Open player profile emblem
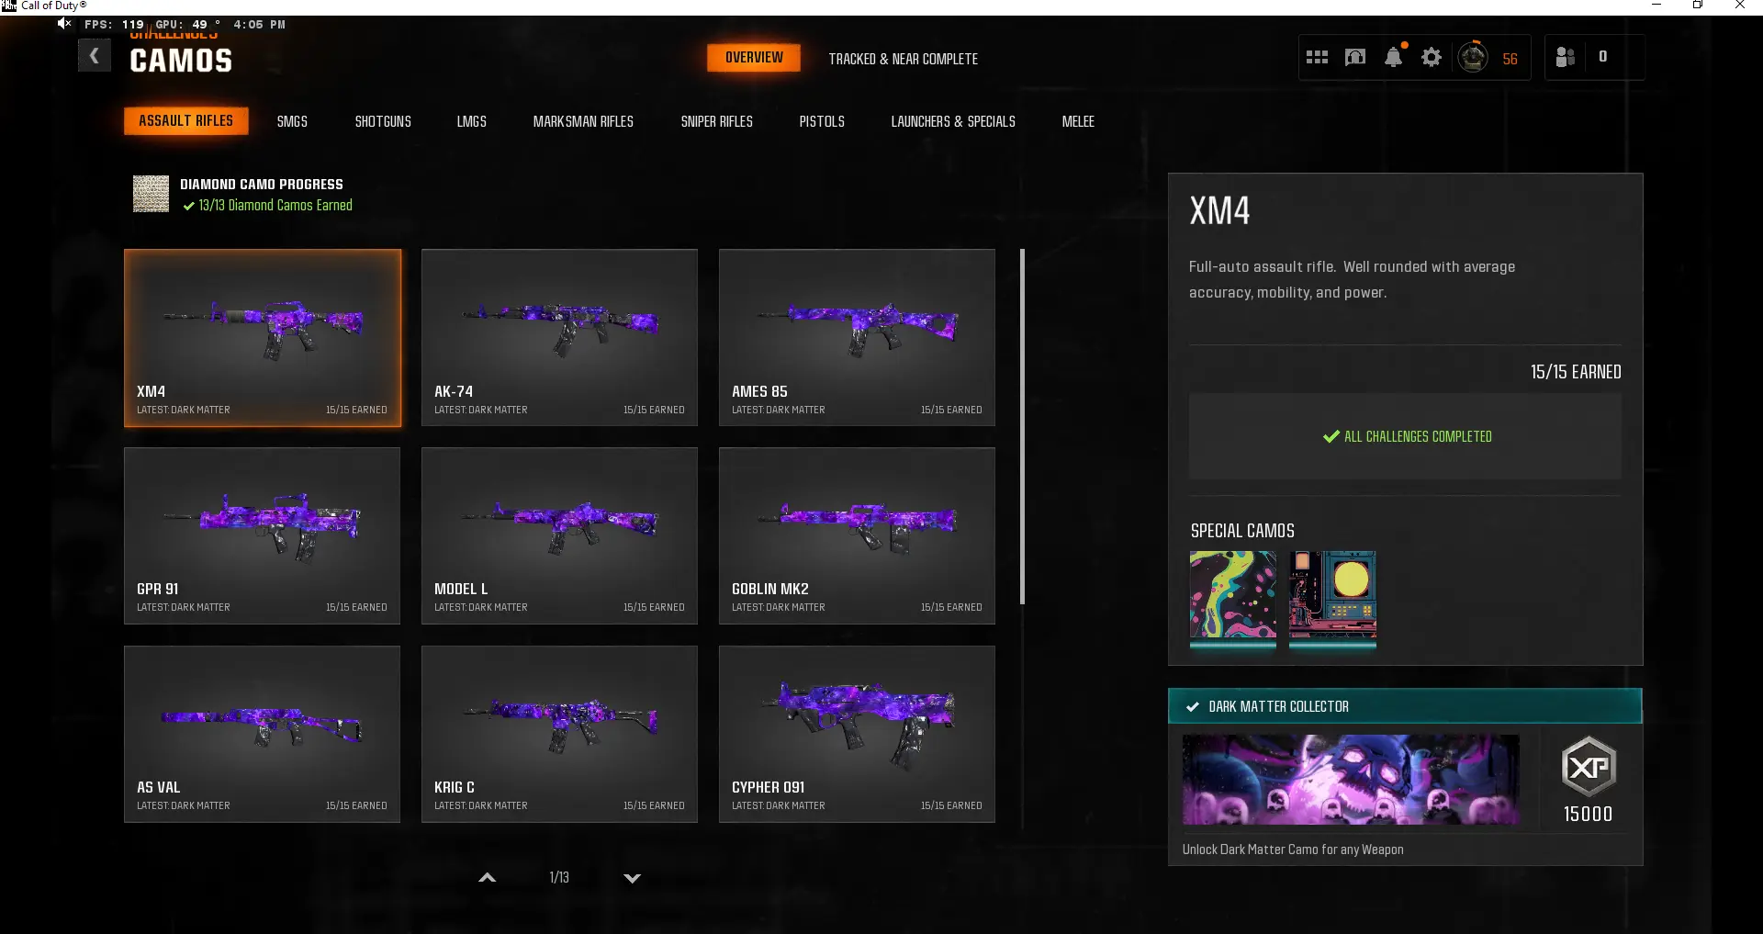This screenshot has width=1763, height=934. [1473, 57]
